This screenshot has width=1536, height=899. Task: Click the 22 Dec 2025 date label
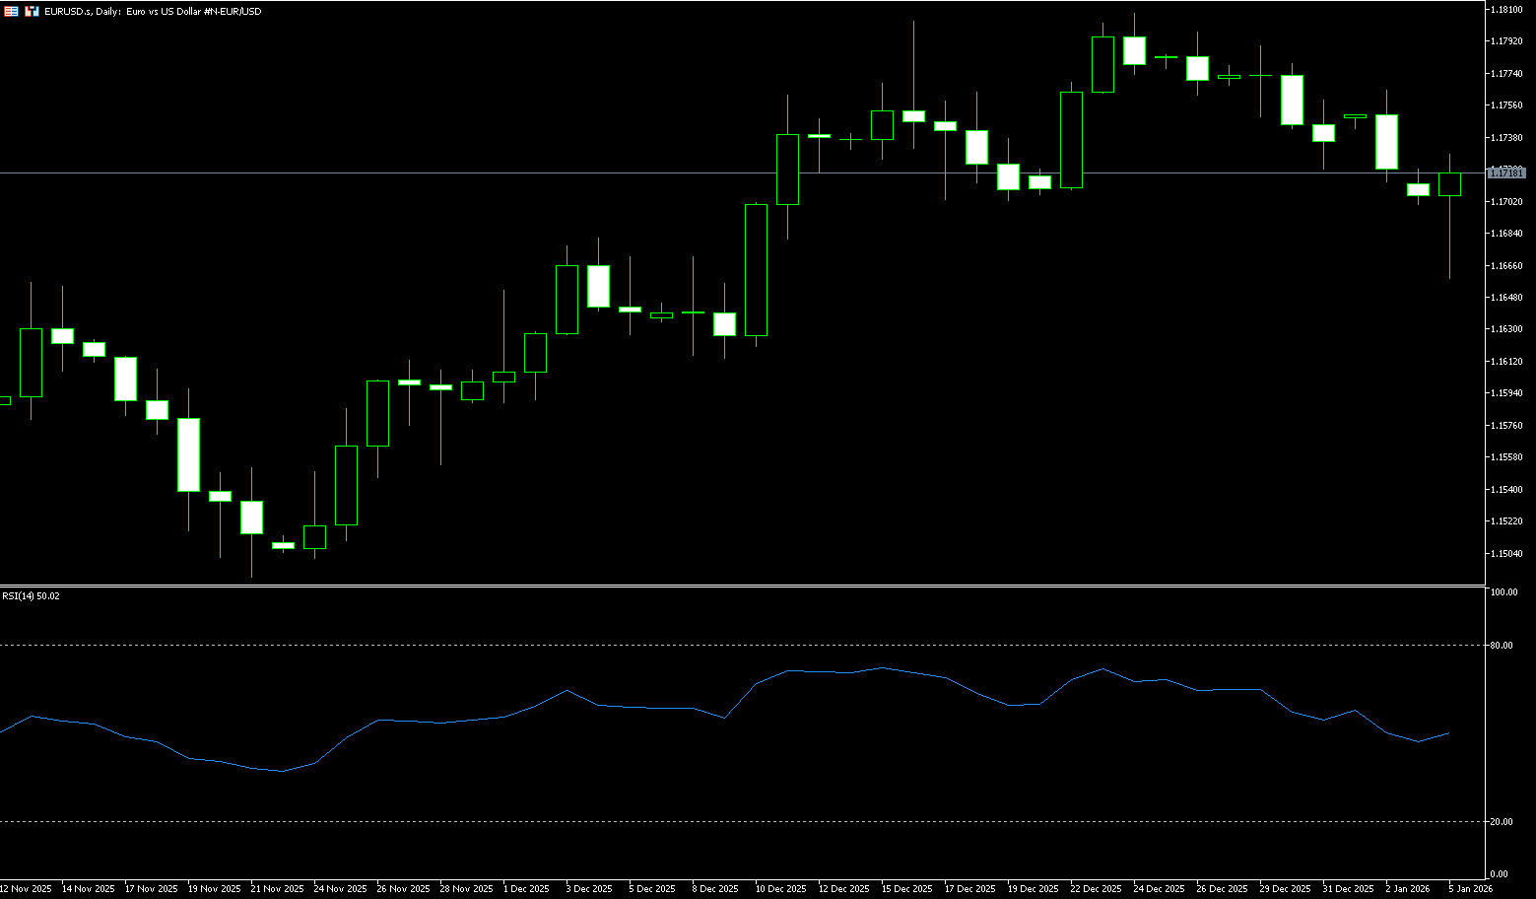coord(1096,889)
